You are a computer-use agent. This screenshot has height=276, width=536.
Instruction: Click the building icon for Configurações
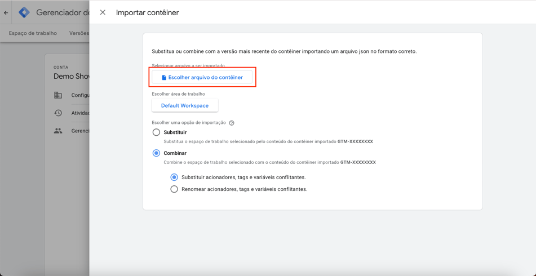pos(58,95)
